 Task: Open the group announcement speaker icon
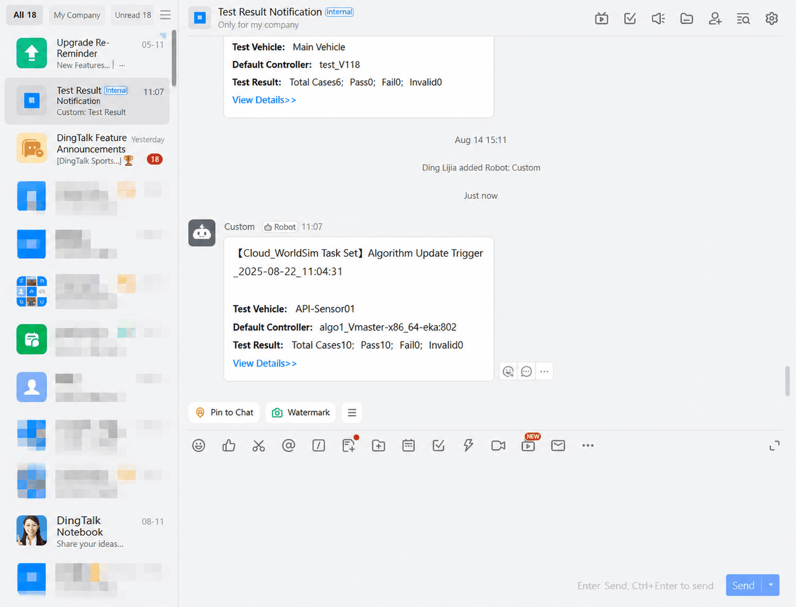point(658,18)
